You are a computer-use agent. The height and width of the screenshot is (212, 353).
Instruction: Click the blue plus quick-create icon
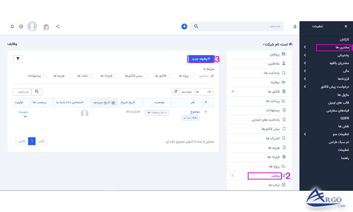tap(184, 26)
